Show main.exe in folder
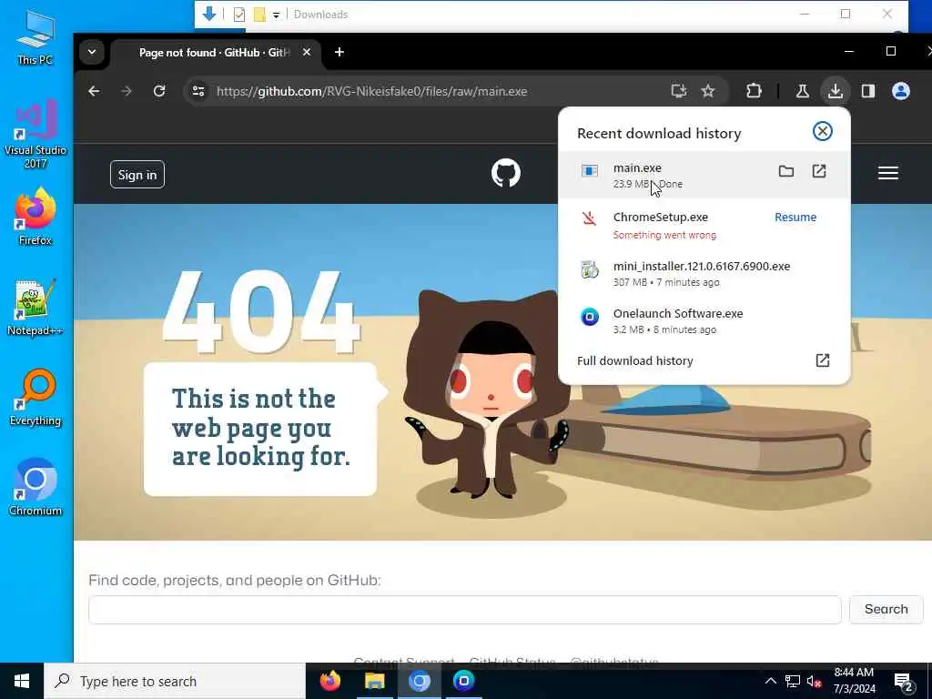The image size is (932, 699). point(785,171)
